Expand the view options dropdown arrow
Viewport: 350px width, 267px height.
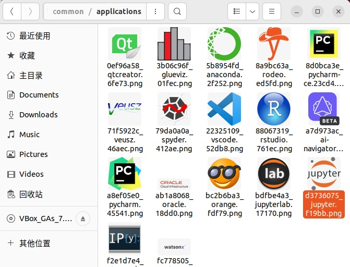(x=252, y=11)
